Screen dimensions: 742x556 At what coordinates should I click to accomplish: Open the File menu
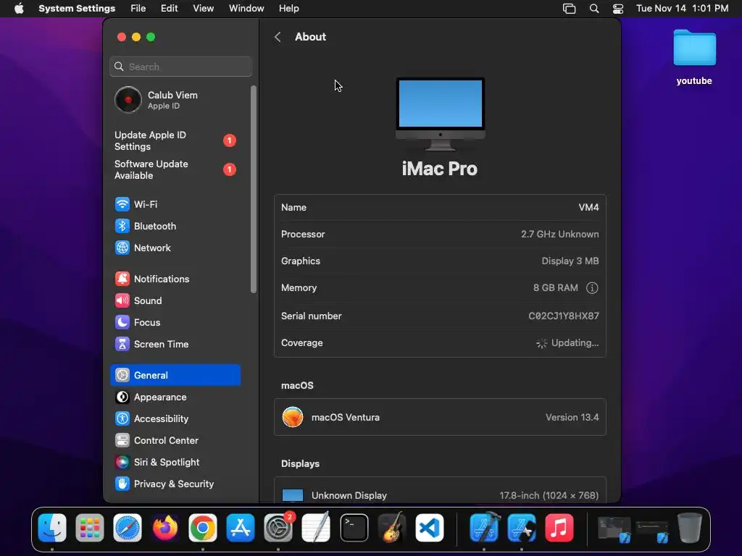[138, 9]
